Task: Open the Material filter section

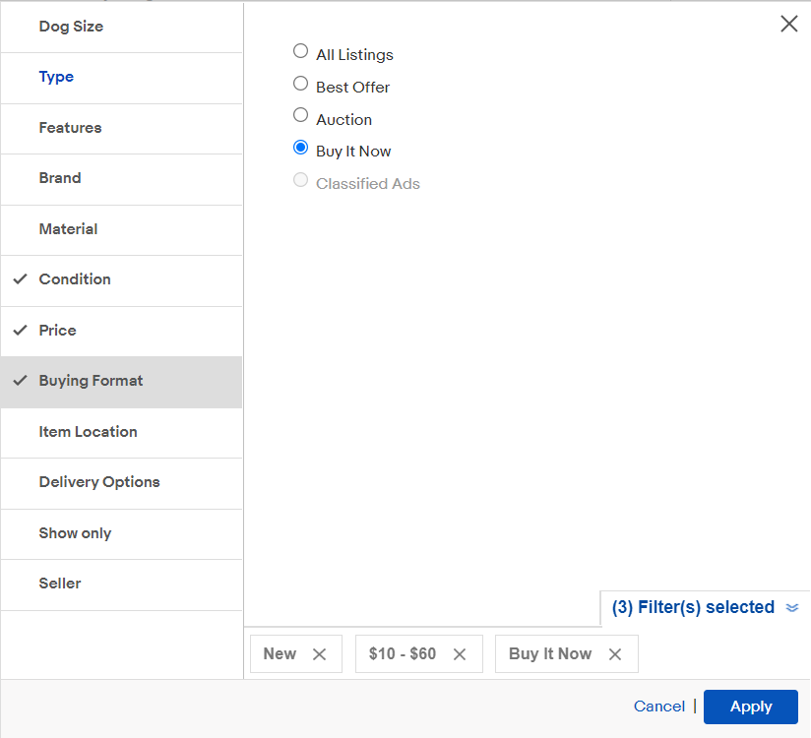Action: [x=68, y=228]
